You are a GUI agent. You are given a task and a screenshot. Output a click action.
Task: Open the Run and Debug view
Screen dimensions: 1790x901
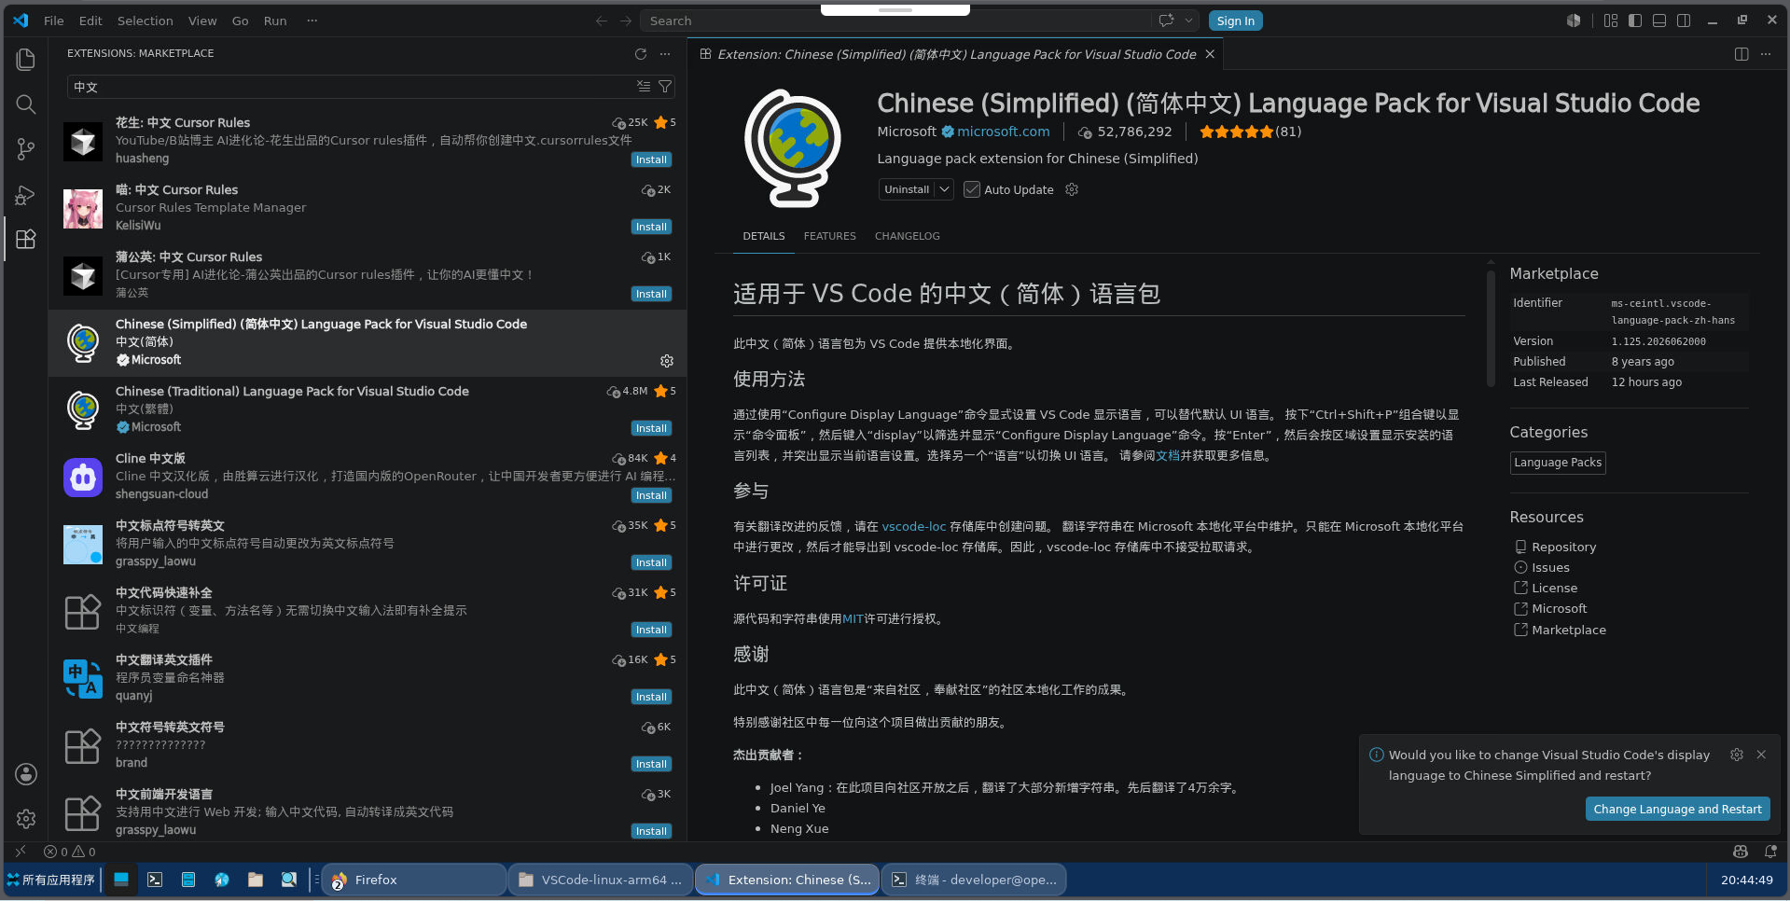[26, 195]
